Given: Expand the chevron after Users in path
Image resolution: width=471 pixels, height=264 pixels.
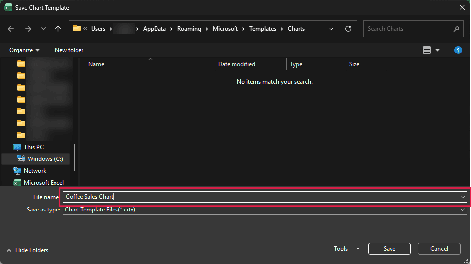Looking at the screenshot, I should click(110, 29).
